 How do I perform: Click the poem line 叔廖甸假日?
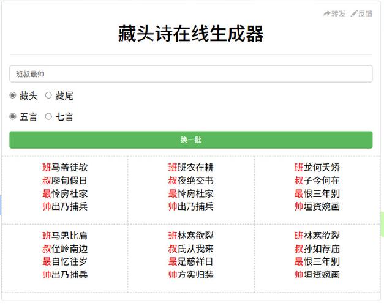pos(65,181)
